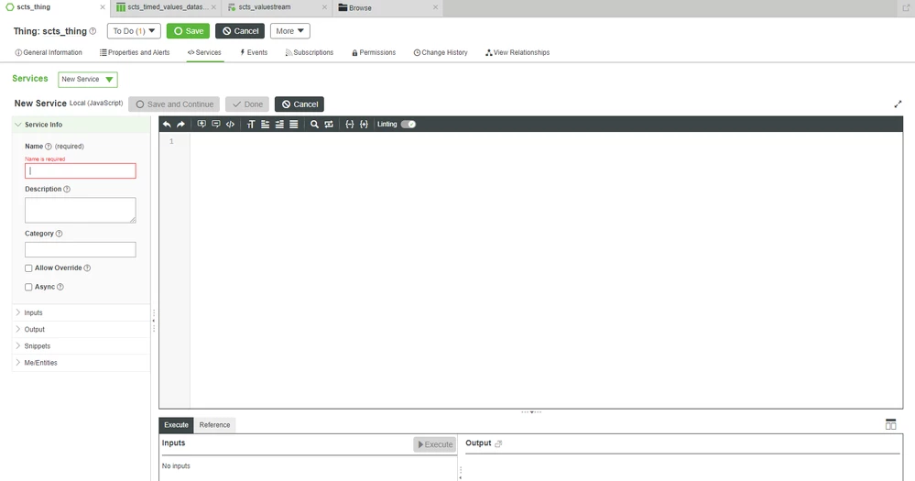Open the Change History tab
915x481 pixels.
(441, 52)
